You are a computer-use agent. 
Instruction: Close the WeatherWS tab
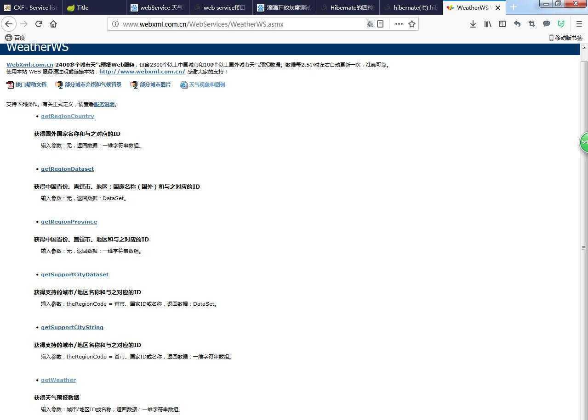point(498,7)
